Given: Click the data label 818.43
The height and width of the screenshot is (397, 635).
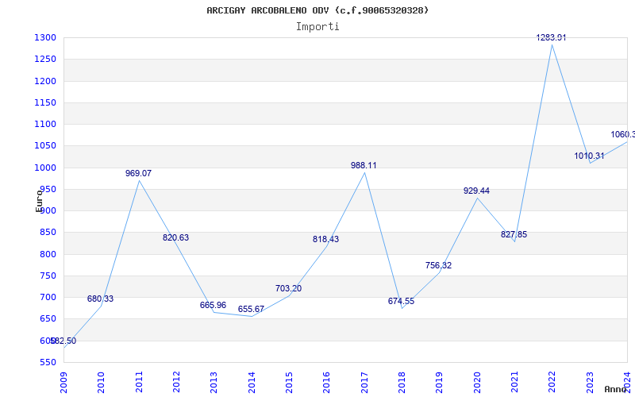Looking at the screenshot, I should pos(325,240).
